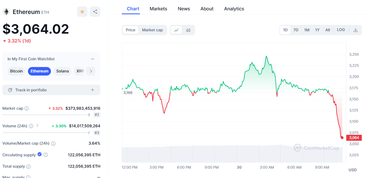Screen dimensions: 368x178
Task: Click Circulating supply info icon
Action: (x=46, y=155)
